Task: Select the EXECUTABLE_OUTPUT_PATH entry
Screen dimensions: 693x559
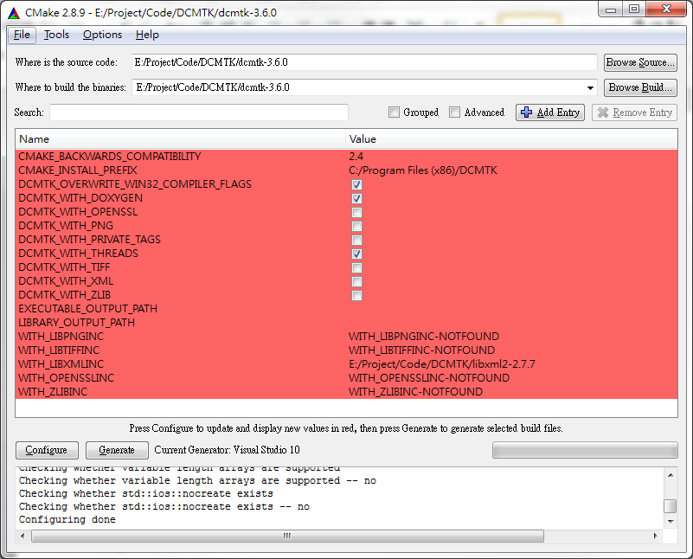Action: click(x=88, y=308)
